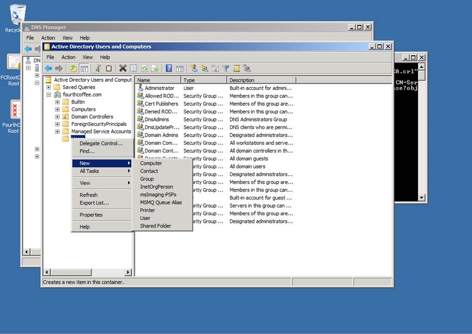This screenshot has height=334, width=472.
Task: Click the filter funnel toolbar icon
Action: (226, 68)
